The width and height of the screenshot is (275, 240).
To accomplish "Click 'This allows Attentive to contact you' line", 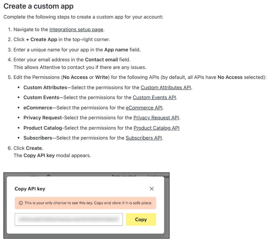I will (80, 67).
